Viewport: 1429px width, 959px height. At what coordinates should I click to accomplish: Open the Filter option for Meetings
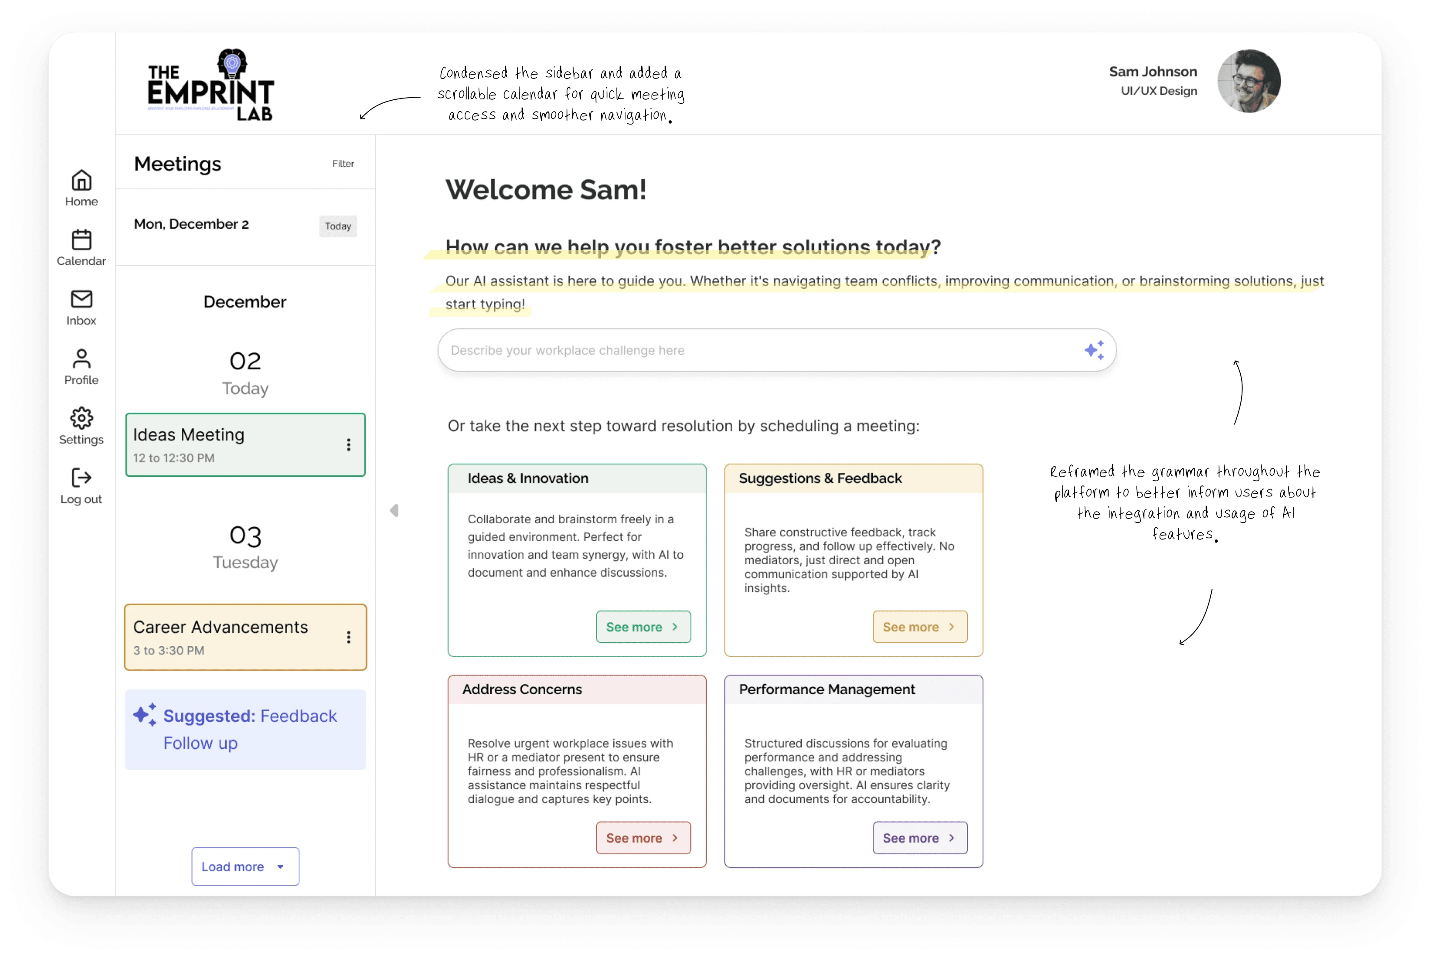pyautogui.click(x=343, y=164)
